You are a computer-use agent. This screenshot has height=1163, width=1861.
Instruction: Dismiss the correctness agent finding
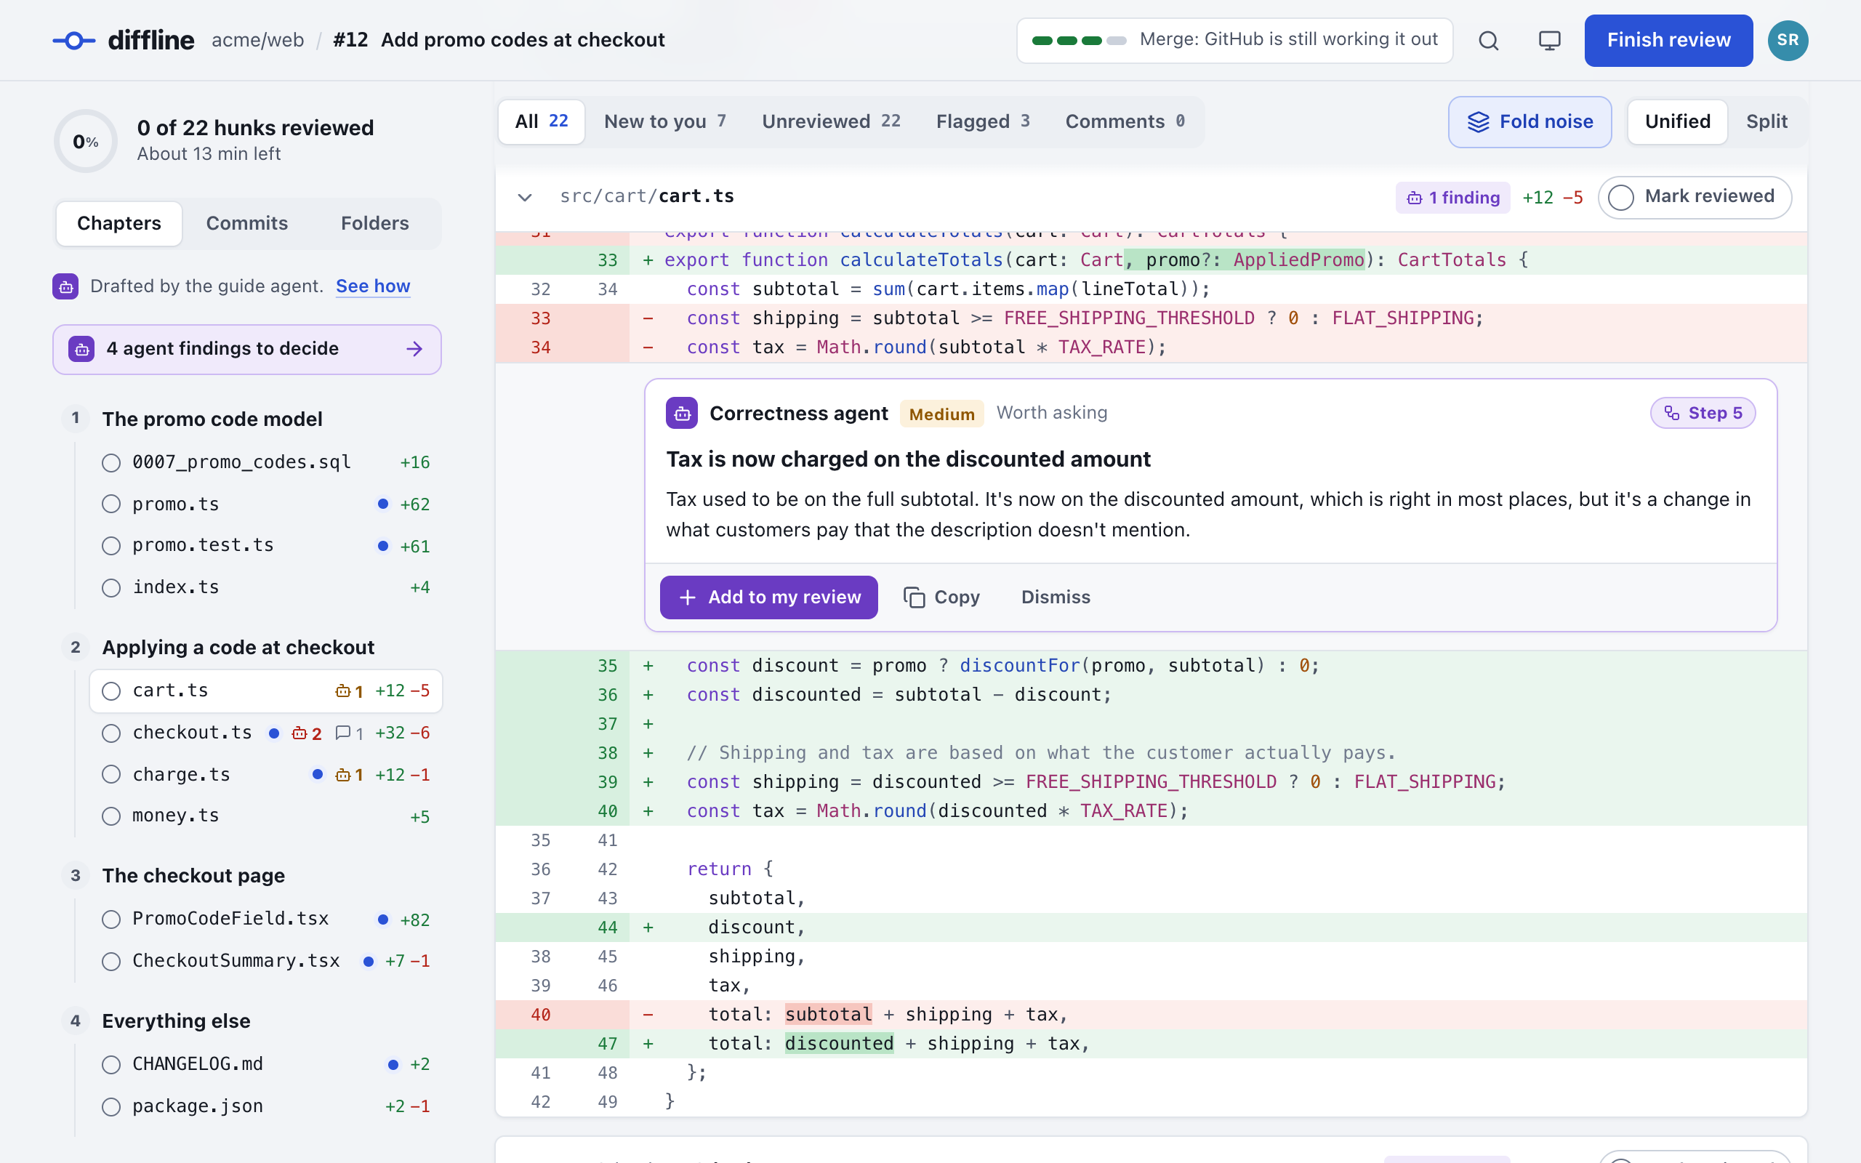[x=1055, y=597]
